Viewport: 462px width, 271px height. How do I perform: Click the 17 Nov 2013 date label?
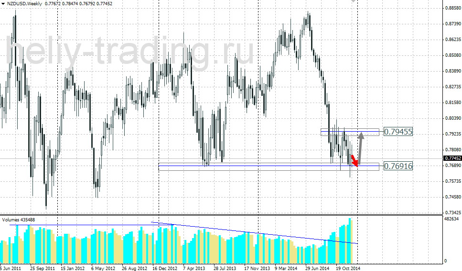pos(257,268)
